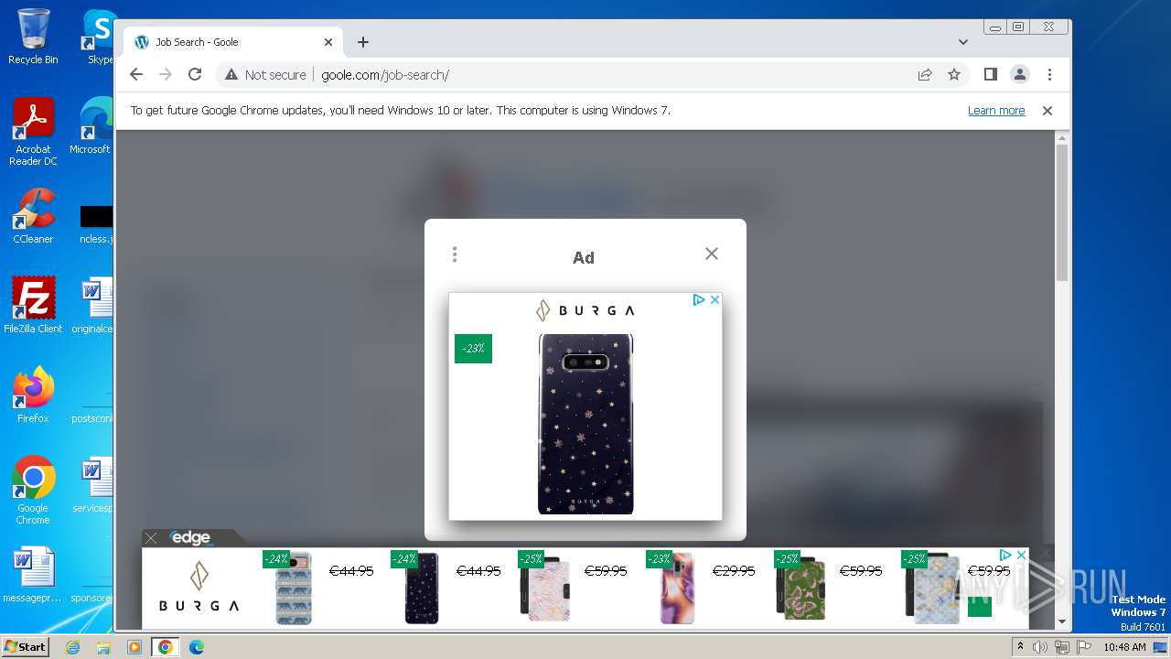Open the media player taskbar icon

(134, 647)
